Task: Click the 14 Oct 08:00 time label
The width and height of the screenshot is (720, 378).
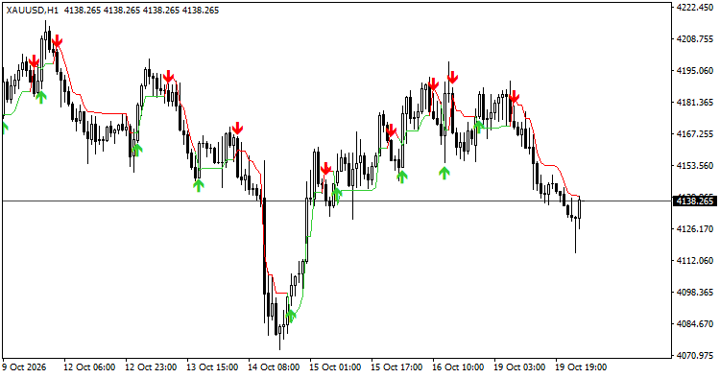Action: 275,367
